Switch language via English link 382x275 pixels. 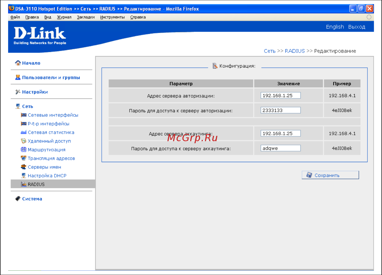[335, 27]
